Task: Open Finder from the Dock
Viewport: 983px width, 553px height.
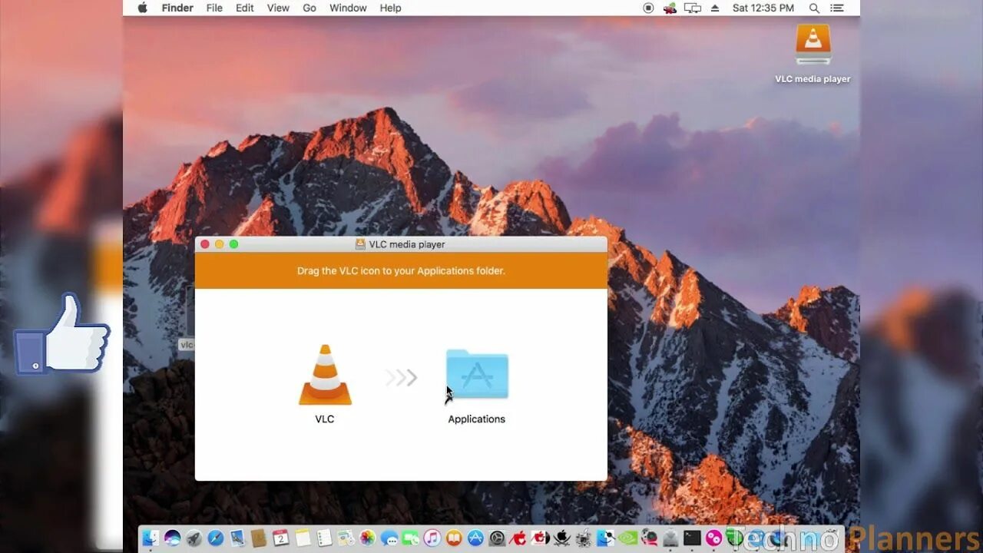Action: 151,538
